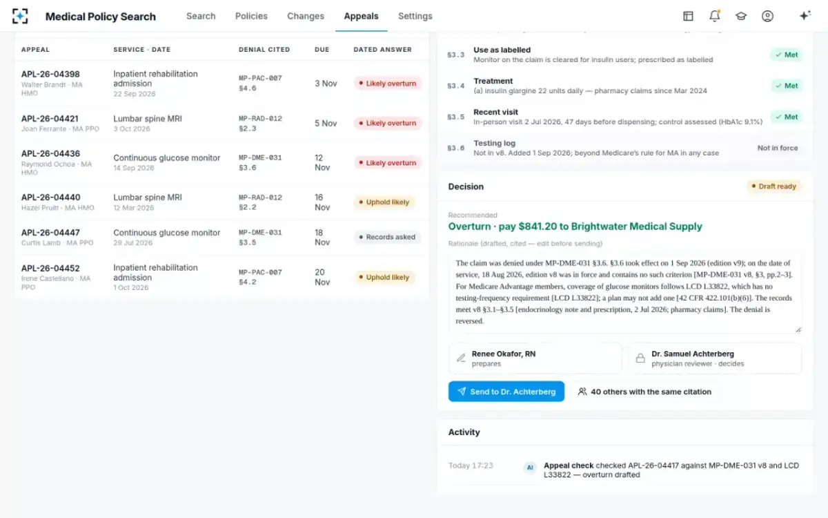This screenshot has height=518, width=828.
Task: Click Likely overturn badge for APL-26-04398
Action: [x=387, y=84]
